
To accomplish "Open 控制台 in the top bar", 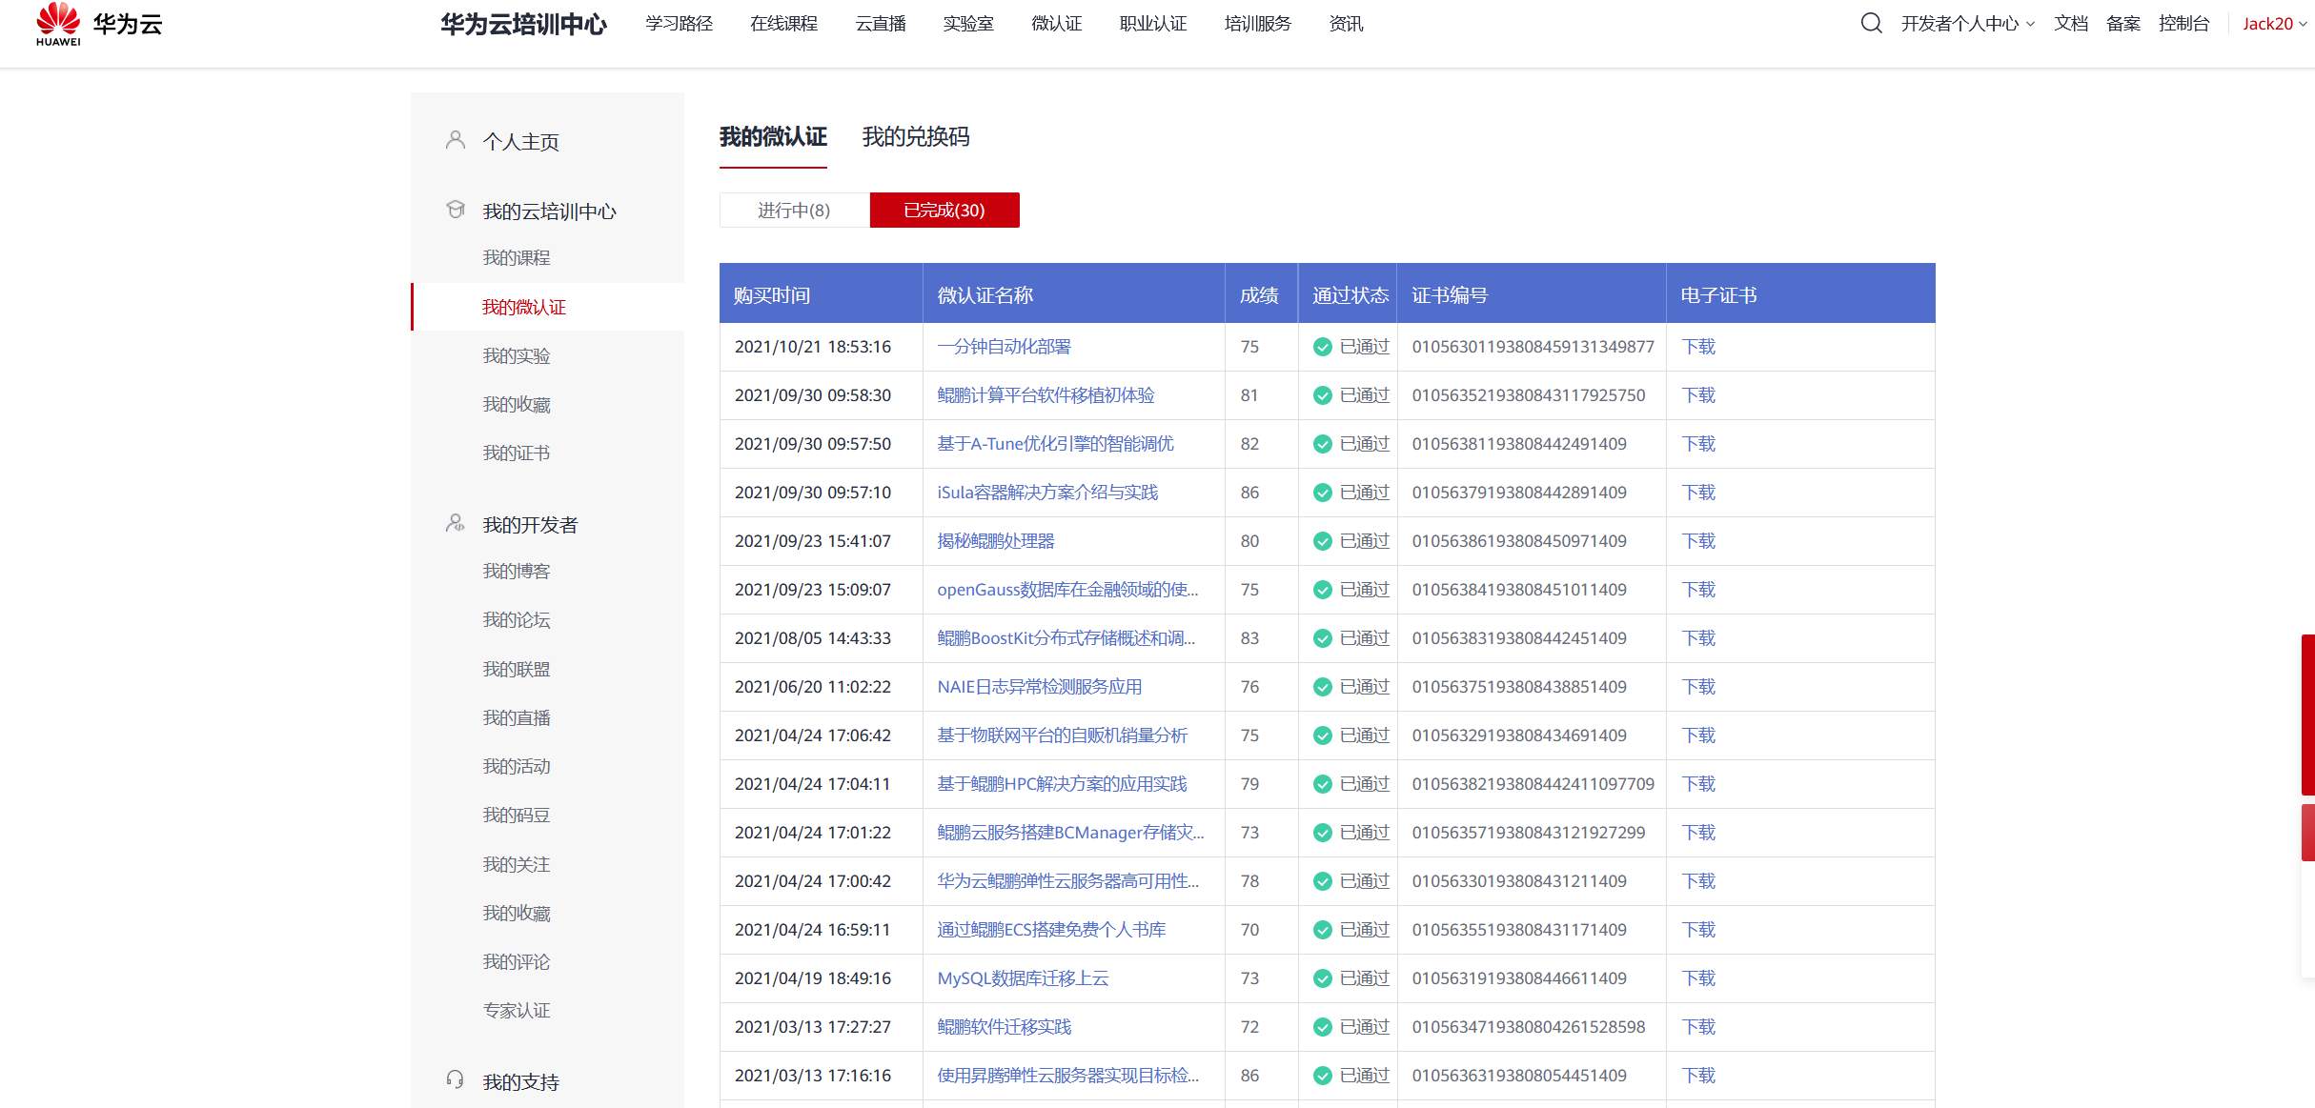I will (x=2183, y=24).
